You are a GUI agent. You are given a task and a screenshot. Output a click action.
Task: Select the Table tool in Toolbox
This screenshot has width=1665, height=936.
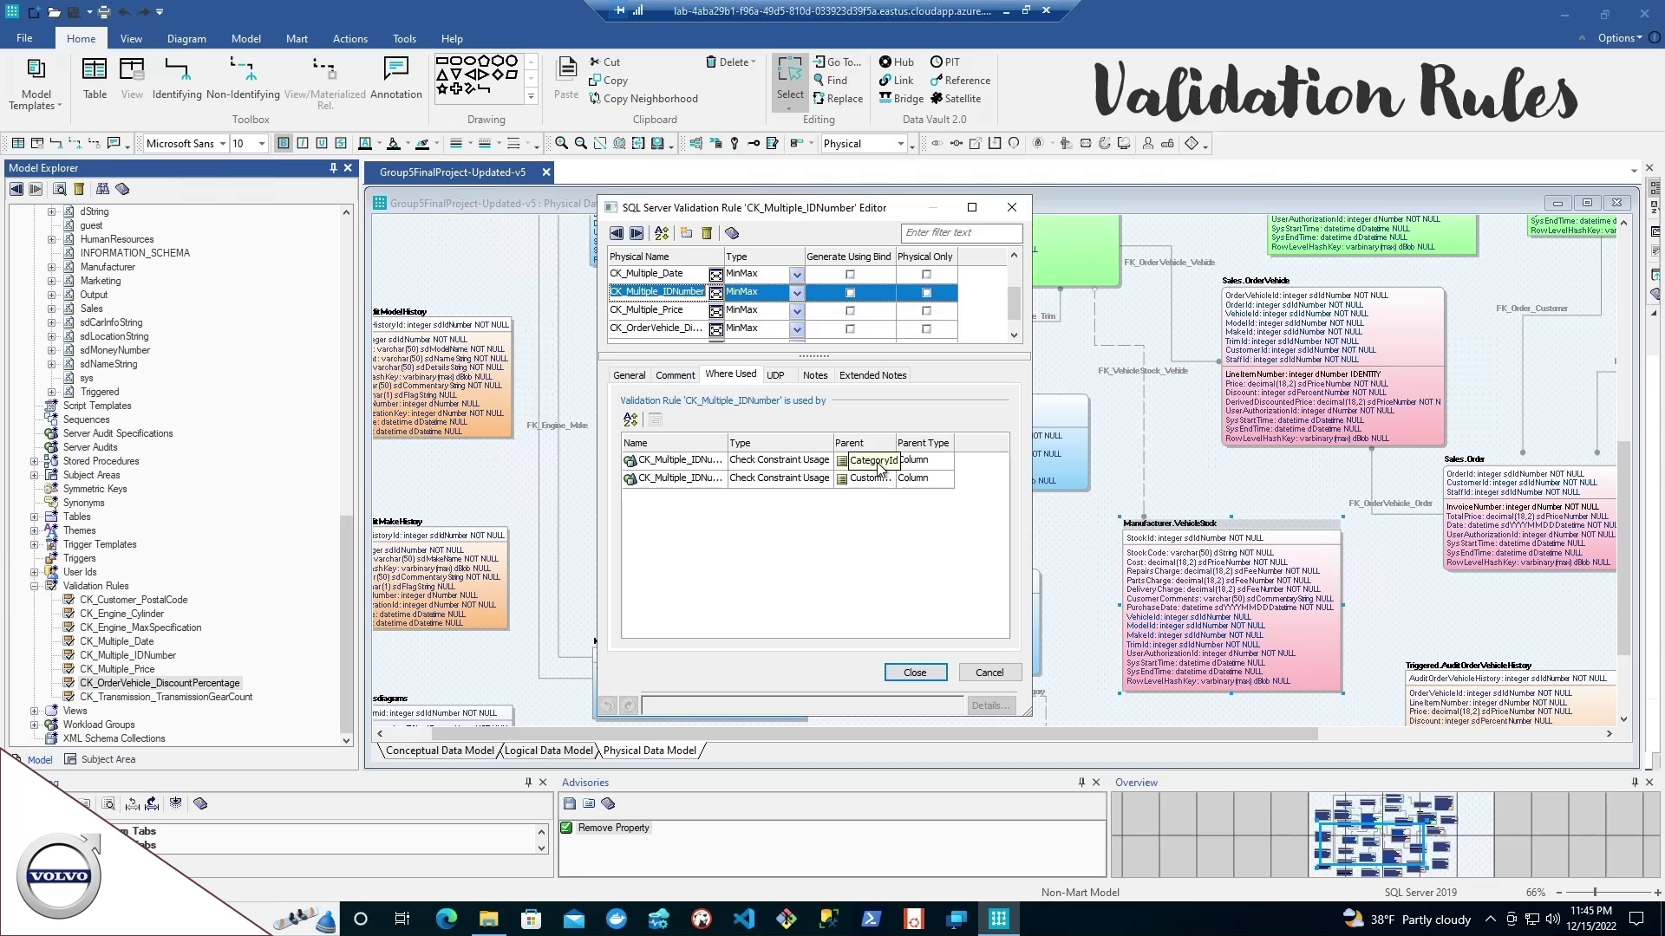coord(95,79)
